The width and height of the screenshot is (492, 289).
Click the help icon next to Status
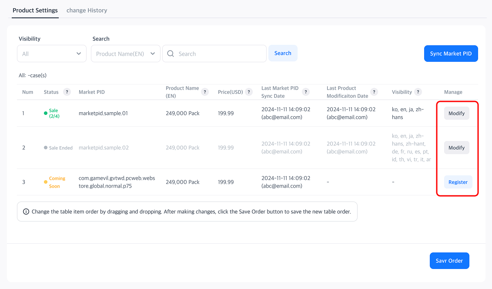(67, 92)
